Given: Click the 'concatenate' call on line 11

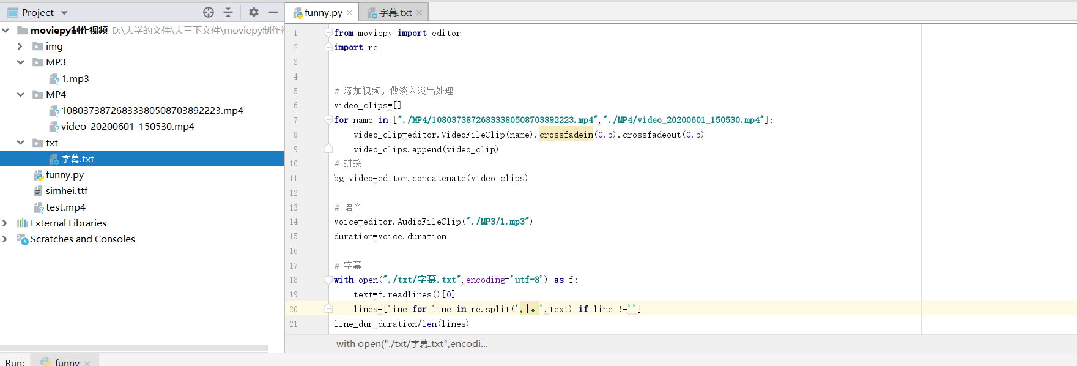Looking at the screenshot, I should click(x=439, y=178).
